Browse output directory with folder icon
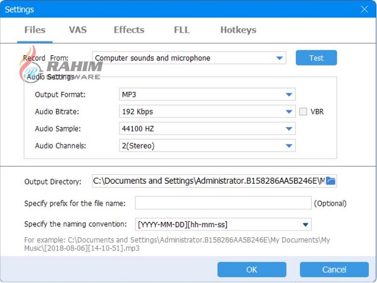This screenshot has width=377, height=283. 331,180
